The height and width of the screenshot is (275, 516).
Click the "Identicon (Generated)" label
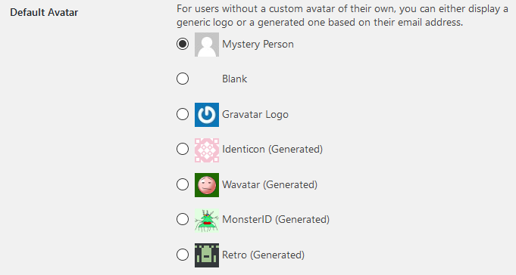pos(273,150)
